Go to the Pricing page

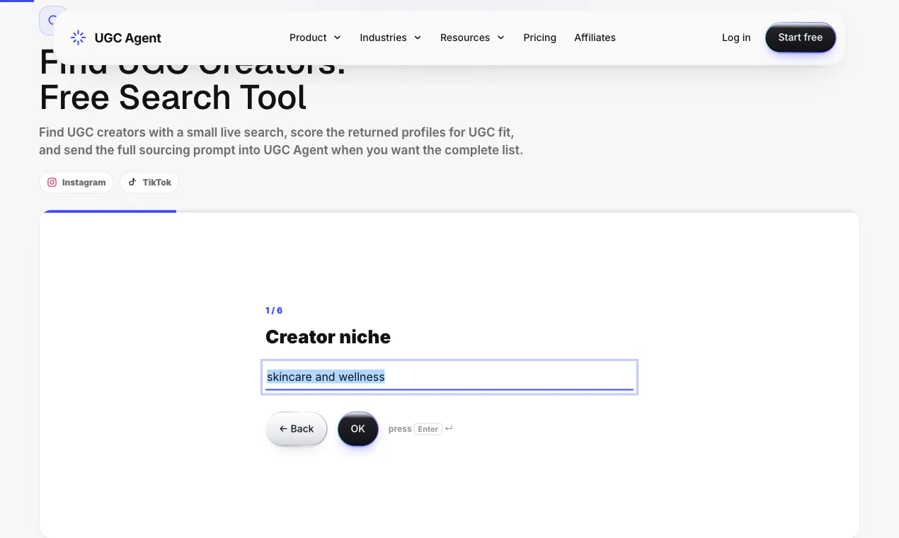[539, 38]
